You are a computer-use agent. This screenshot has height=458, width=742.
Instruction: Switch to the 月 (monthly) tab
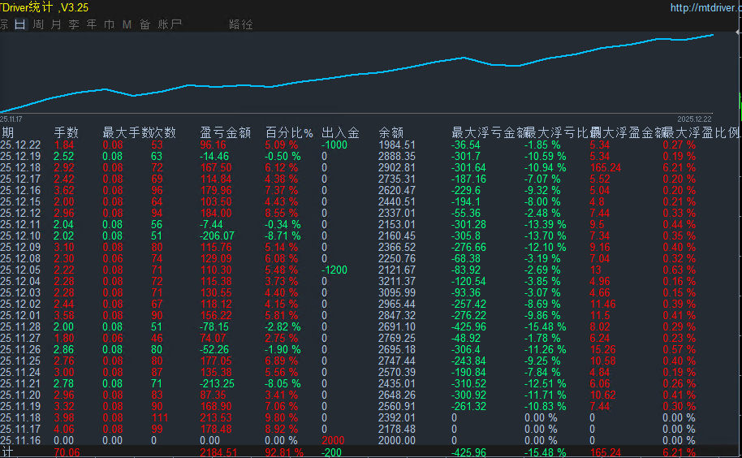pyautogui.click(x=56, y=24)
